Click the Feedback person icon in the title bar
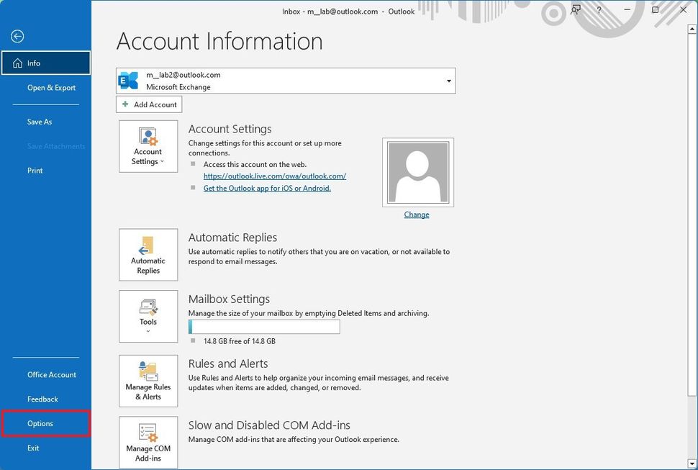This screenshot has width=698, height=470. point(574,11)
